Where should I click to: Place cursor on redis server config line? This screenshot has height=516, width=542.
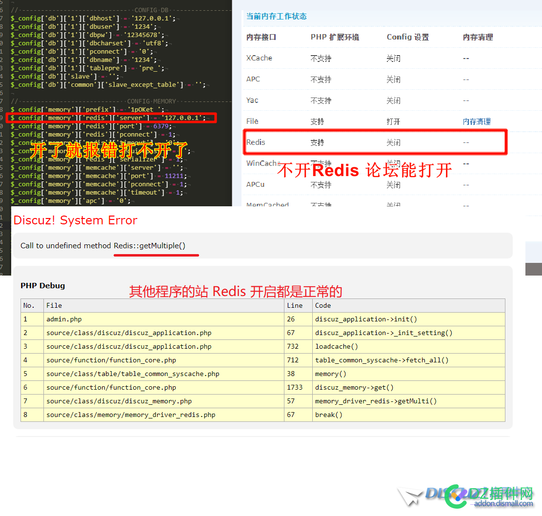point(108,118)
